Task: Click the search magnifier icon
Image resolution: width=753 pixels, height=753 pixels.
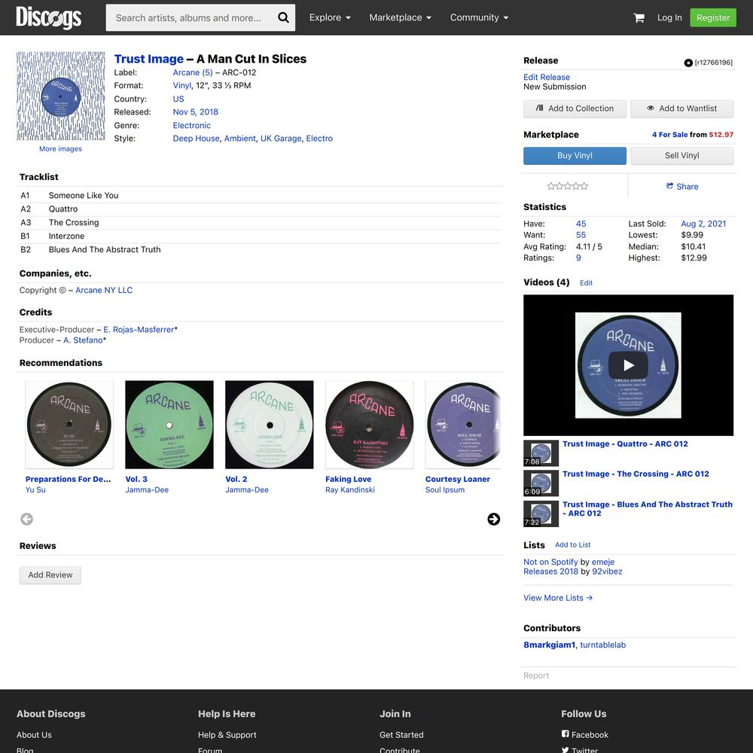Action: tap(283, 18)
